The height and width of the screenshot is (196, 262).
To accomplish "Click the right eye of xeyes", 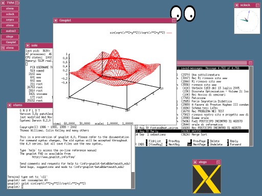I will tap(190, 13).
